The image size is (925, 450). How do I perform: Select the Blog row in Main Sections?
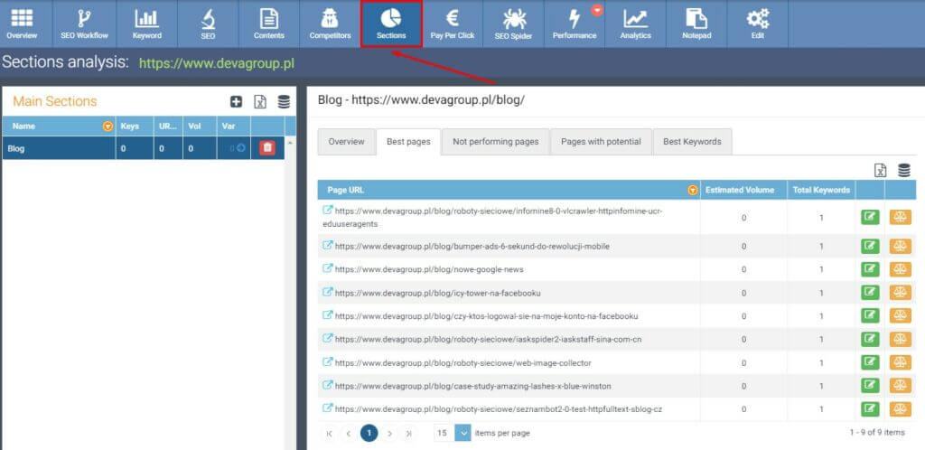tap(54, 148)
